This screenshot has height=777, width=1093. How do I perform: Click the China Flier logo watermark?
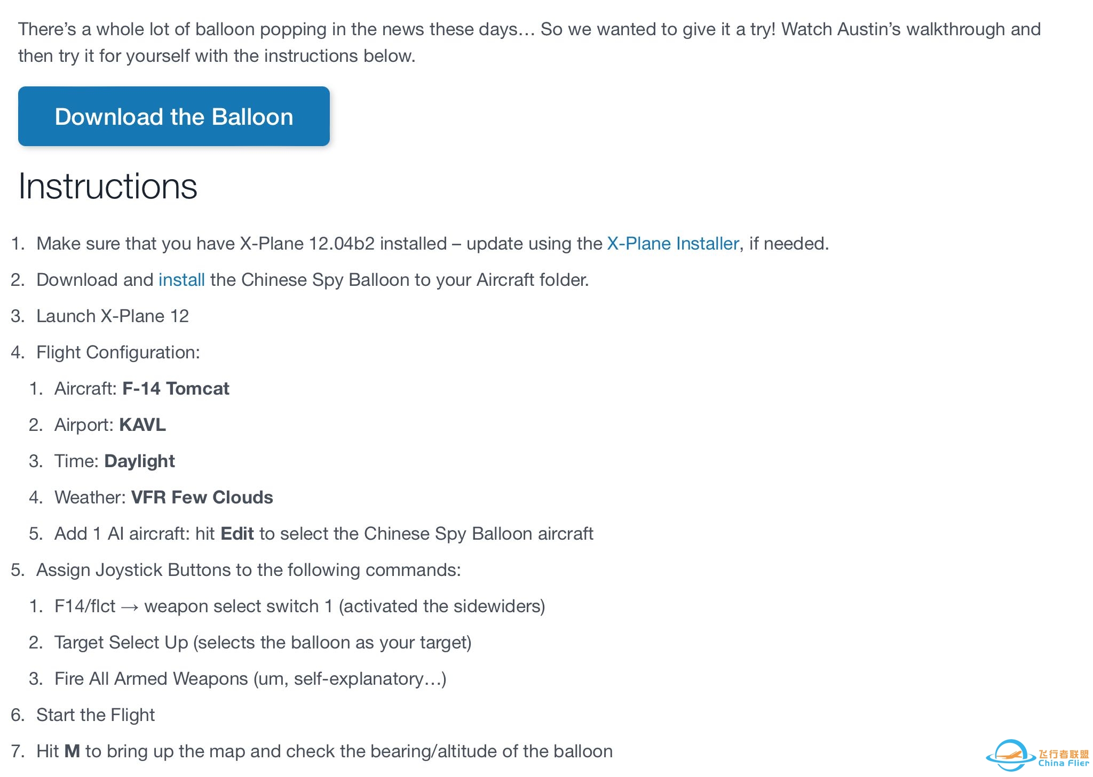coord(1037,755)
